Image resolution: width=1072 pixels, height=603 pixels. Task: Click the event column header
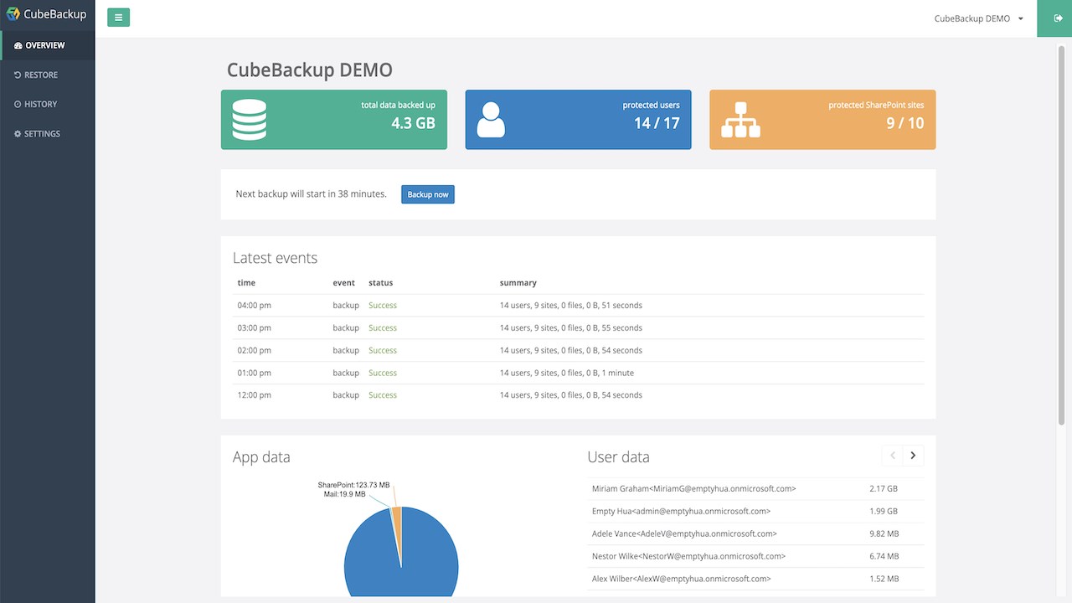point(343,283)
